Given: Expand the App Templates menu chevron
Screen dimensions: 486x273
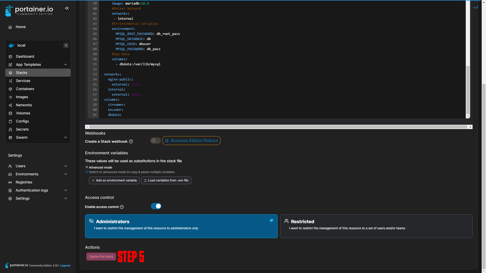Looking at the screenshot, I should (x=66, y=65).
